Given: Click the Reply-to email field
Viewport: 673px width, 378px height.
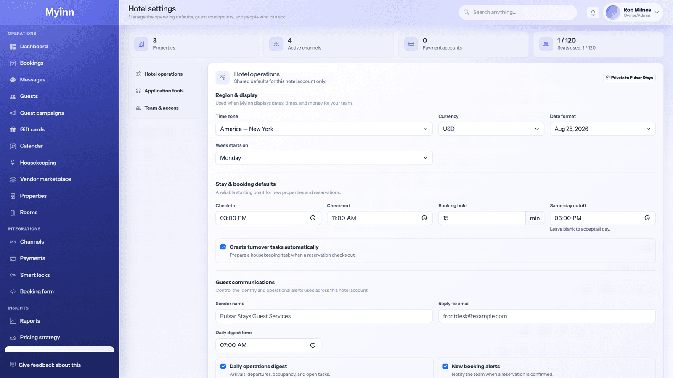Looking at the screenshot, I should (547, 316).
